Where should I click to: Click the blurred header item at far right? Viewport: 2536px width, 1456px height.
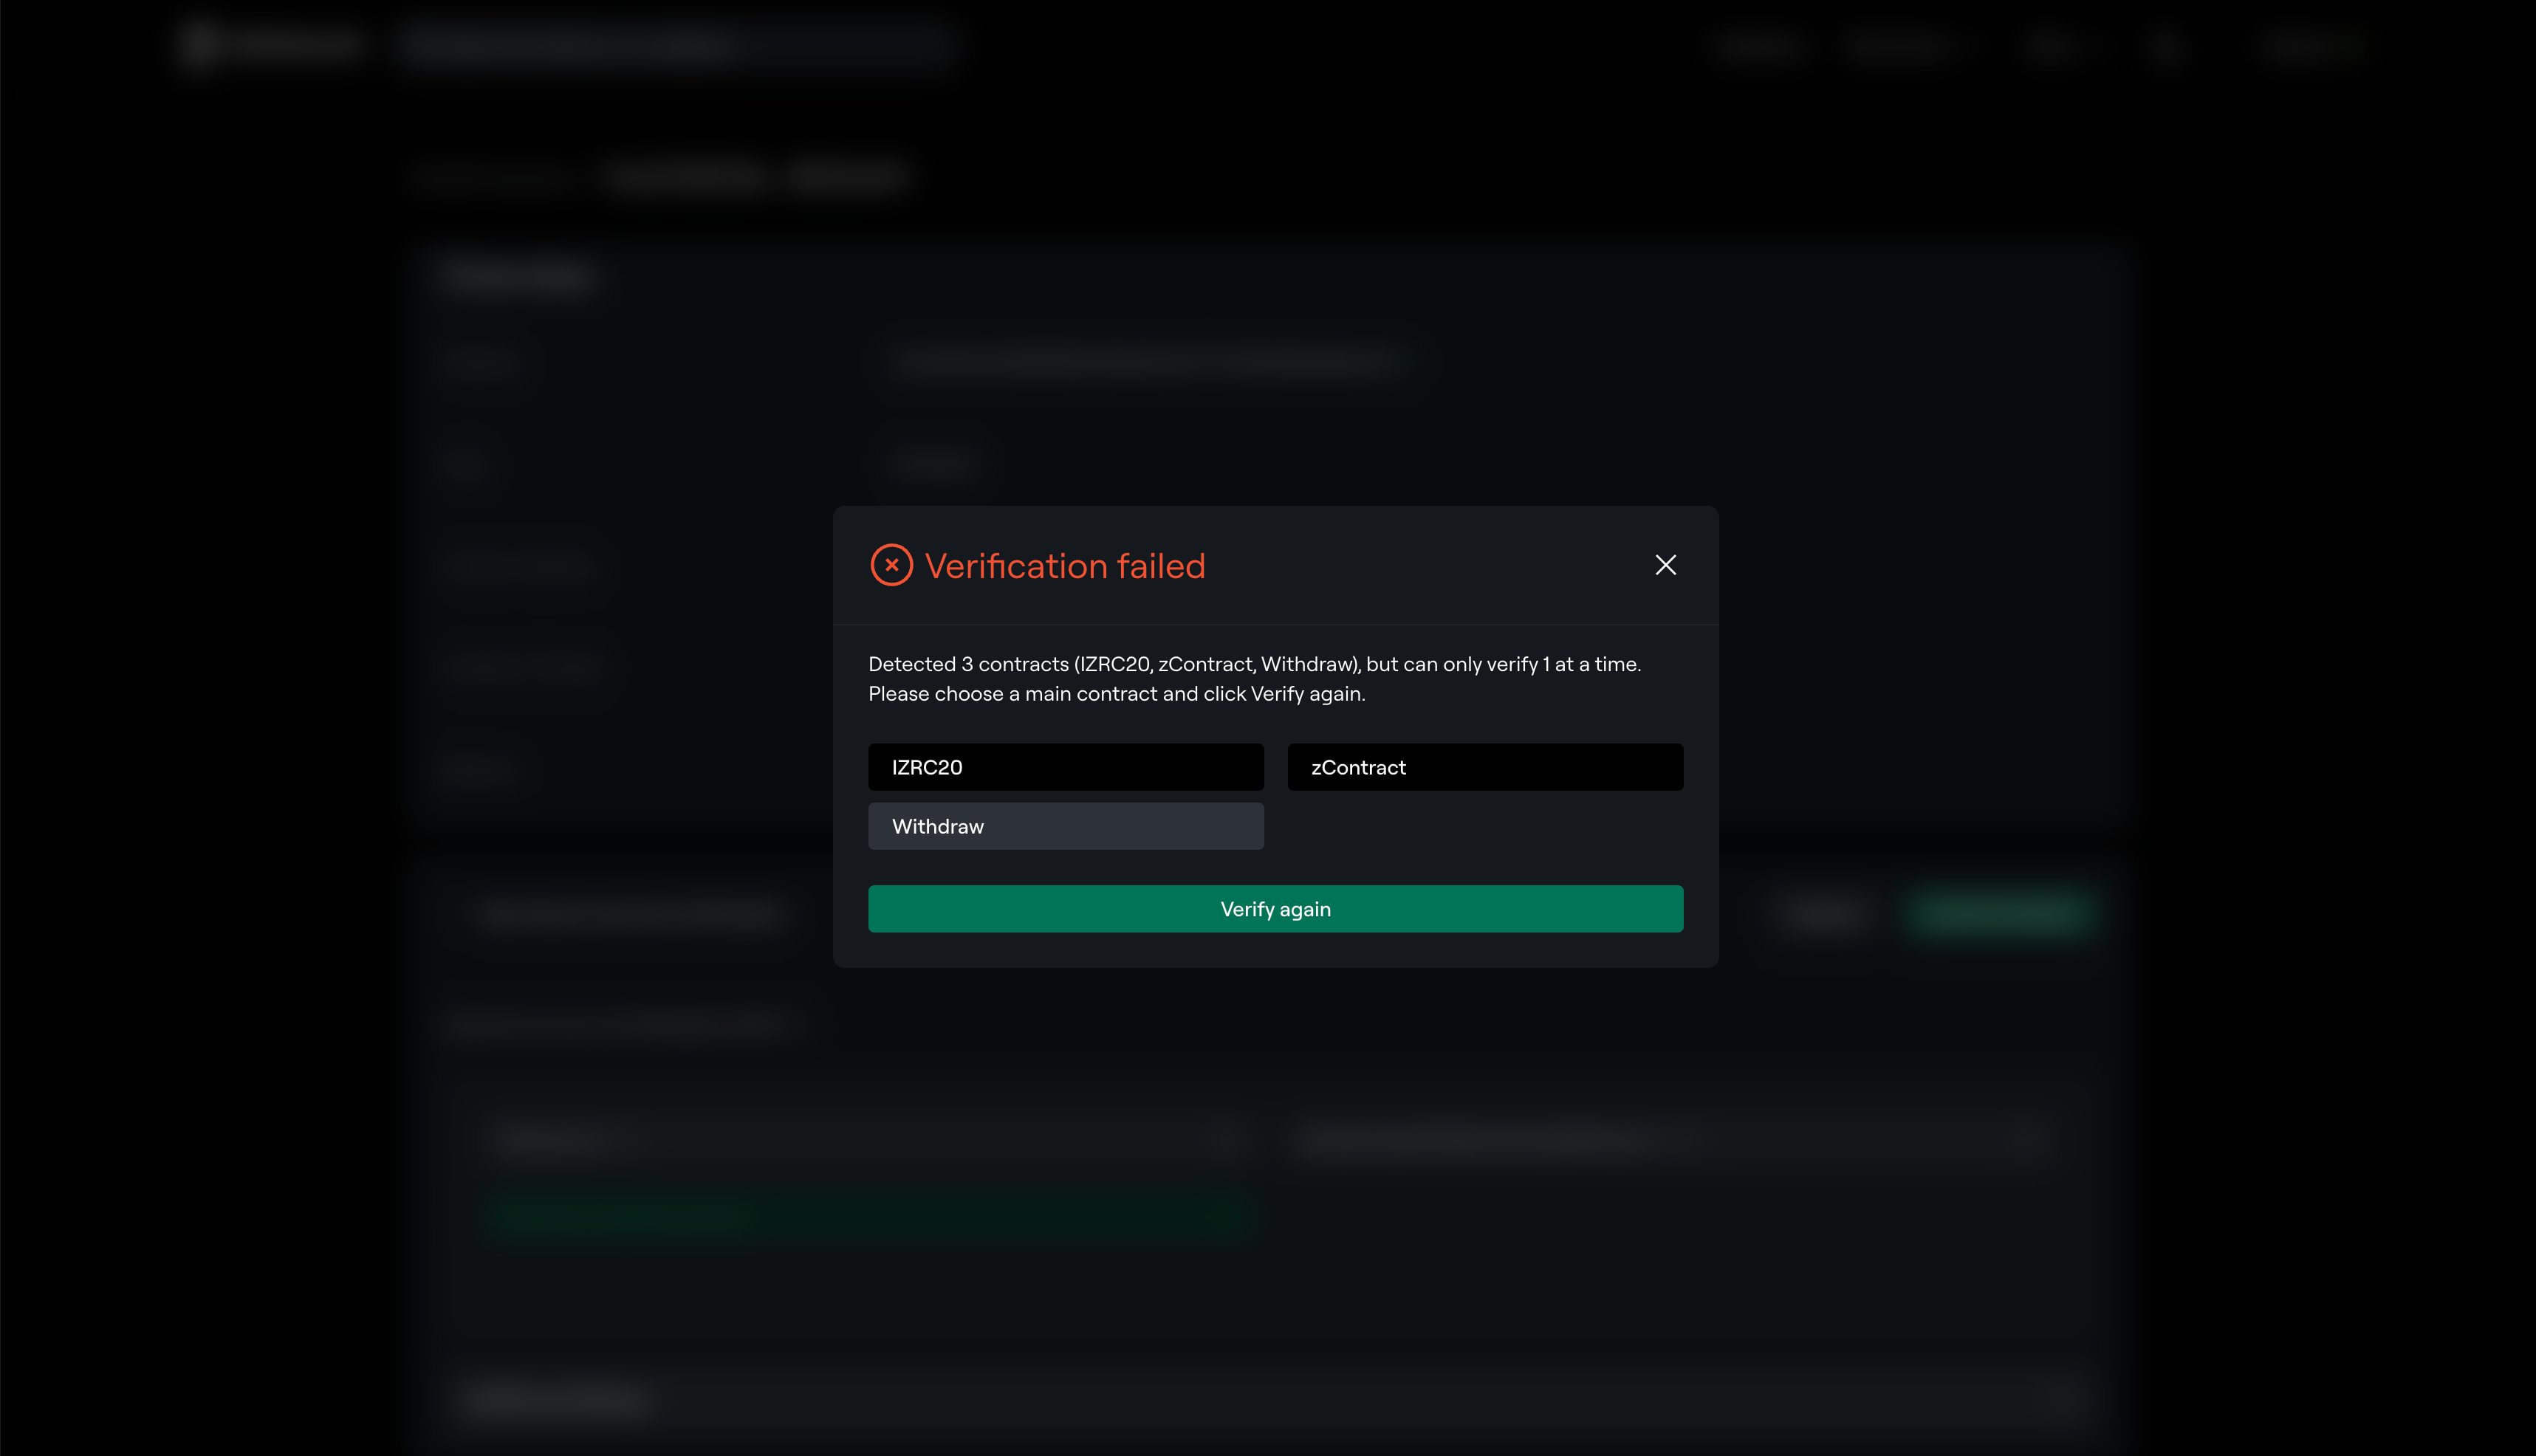tap(2310, 46)
